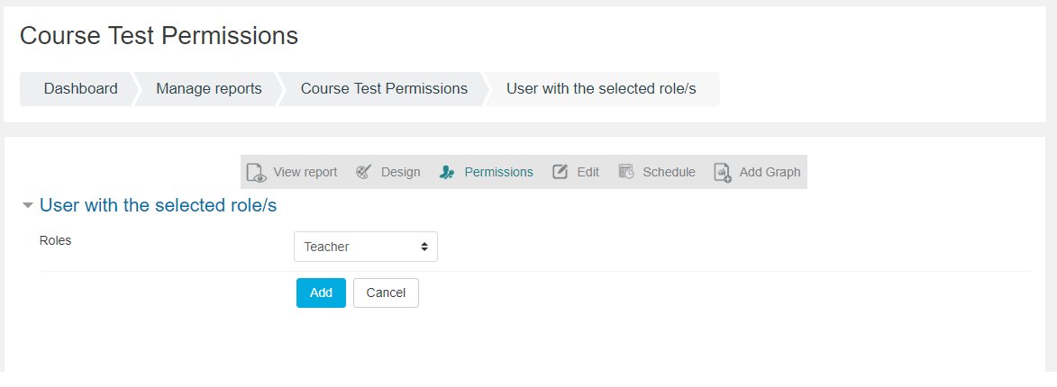This screenshot has width=1057, height=387.
Task: Open Manage reports breadcrumb
Action: [x=209, y=89]
